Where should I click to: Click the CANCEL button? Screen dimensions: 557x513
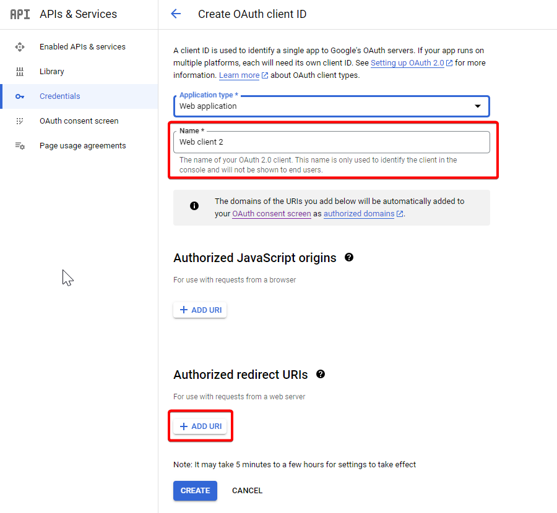(247, 491)
